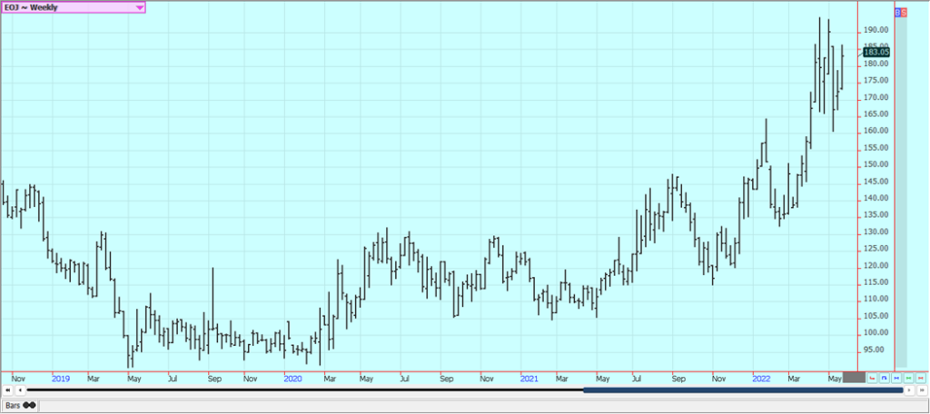
Task: Click the 2022 year label on time axis
Action: point(761,378)
